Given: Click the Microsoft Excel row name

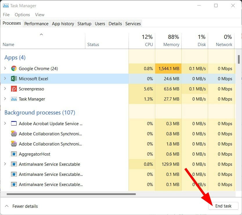Looking at the screenshot, I should coord(33,79).
